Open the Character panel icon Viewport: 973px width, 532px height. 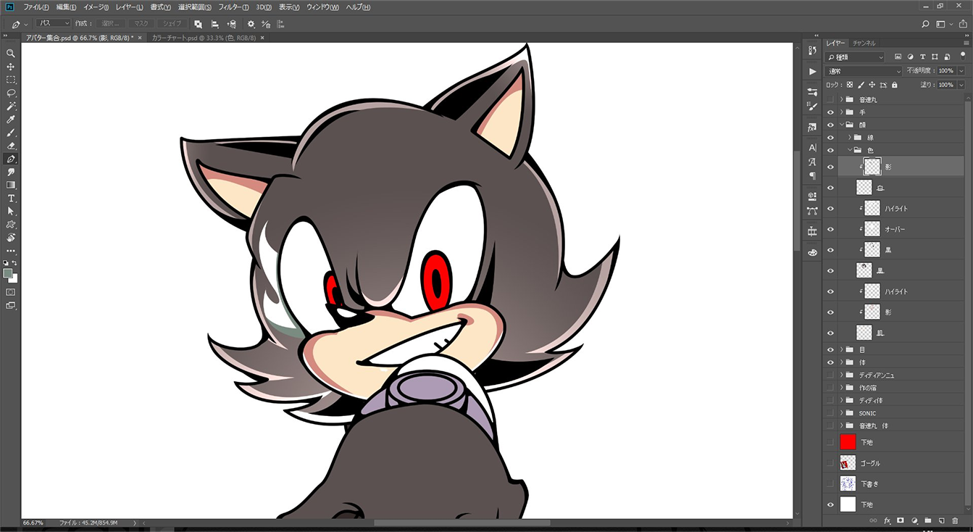click(812, 148)
